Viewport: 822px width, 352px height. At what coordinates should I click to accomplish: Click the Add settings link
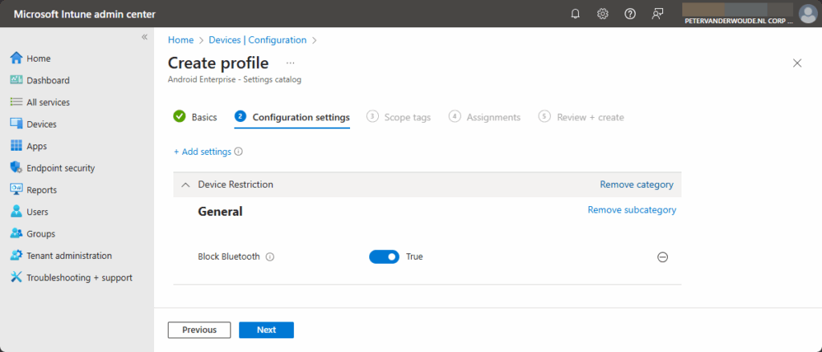(x=202, y=152)
